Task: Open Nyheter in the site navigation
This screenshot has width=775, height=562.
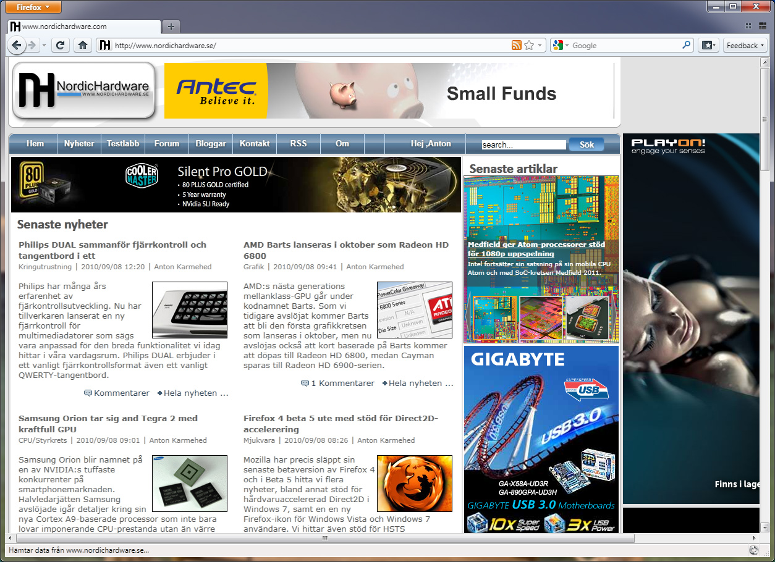Action: (79, 143)
